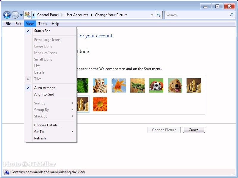
Task: Click the User Accounts address bar icon
Action: point(28,15)
